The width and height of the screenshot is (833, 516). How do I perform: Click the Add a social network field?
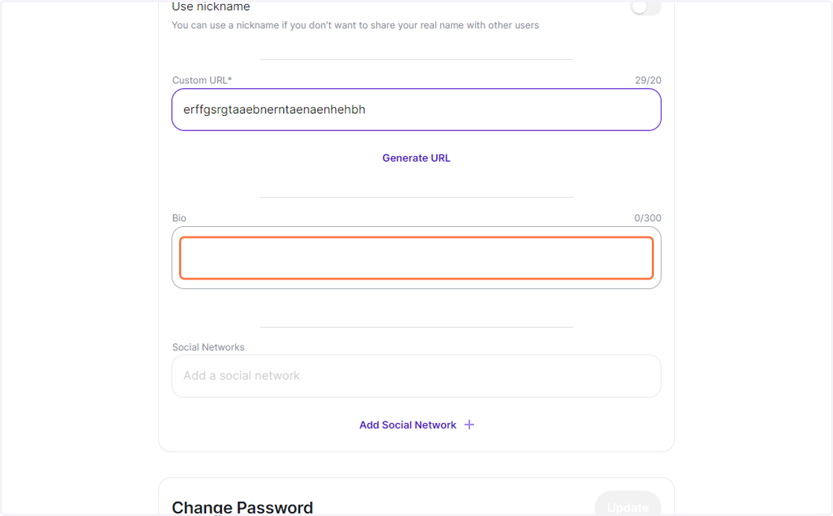pyautogui.click(x=416, y=376)
